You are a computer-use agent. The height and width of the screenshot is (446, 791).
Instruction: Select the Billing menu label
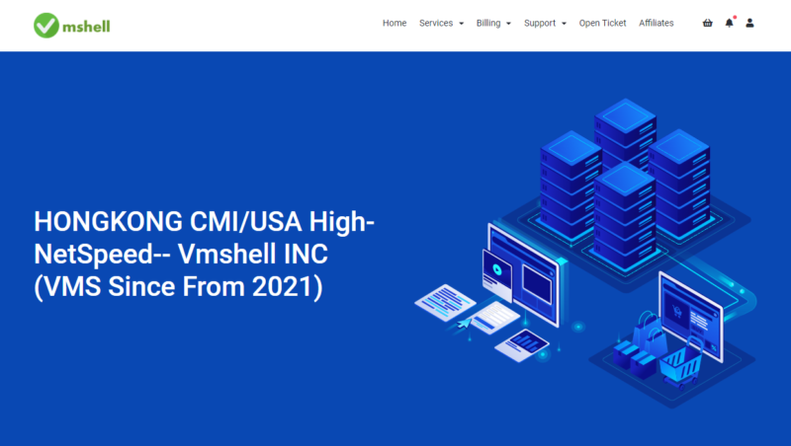[x=488, y=23]
